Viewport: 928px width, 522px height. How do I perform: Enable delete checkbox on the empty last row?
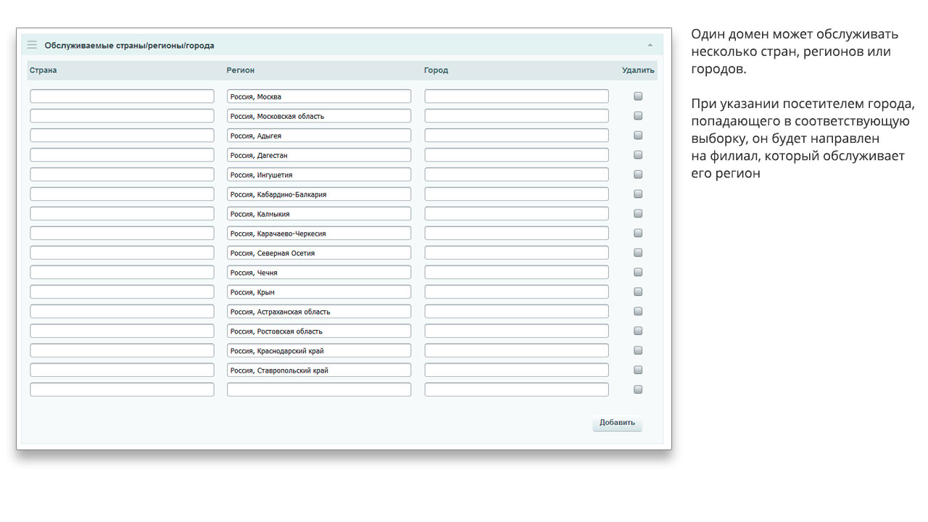coord(638,389)
